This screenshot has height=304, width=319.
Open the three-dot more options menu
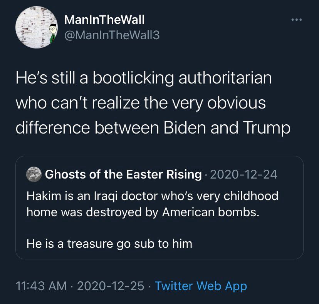[297, 19]
